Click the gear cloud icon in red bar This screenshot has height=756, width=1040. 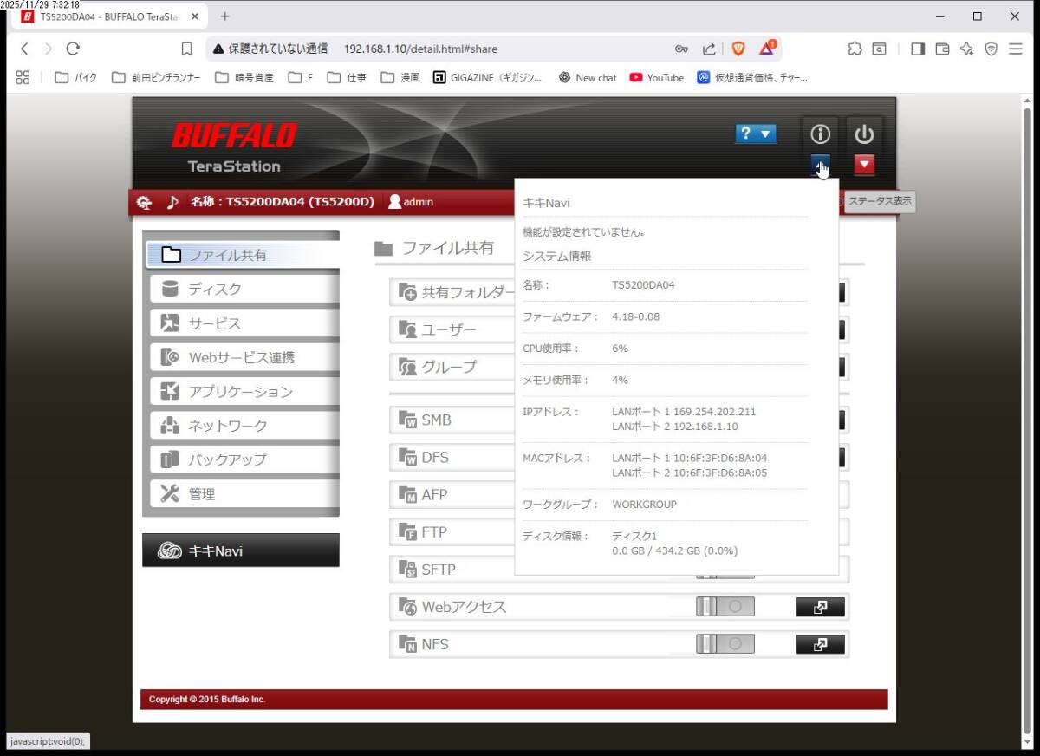point(144,202)
